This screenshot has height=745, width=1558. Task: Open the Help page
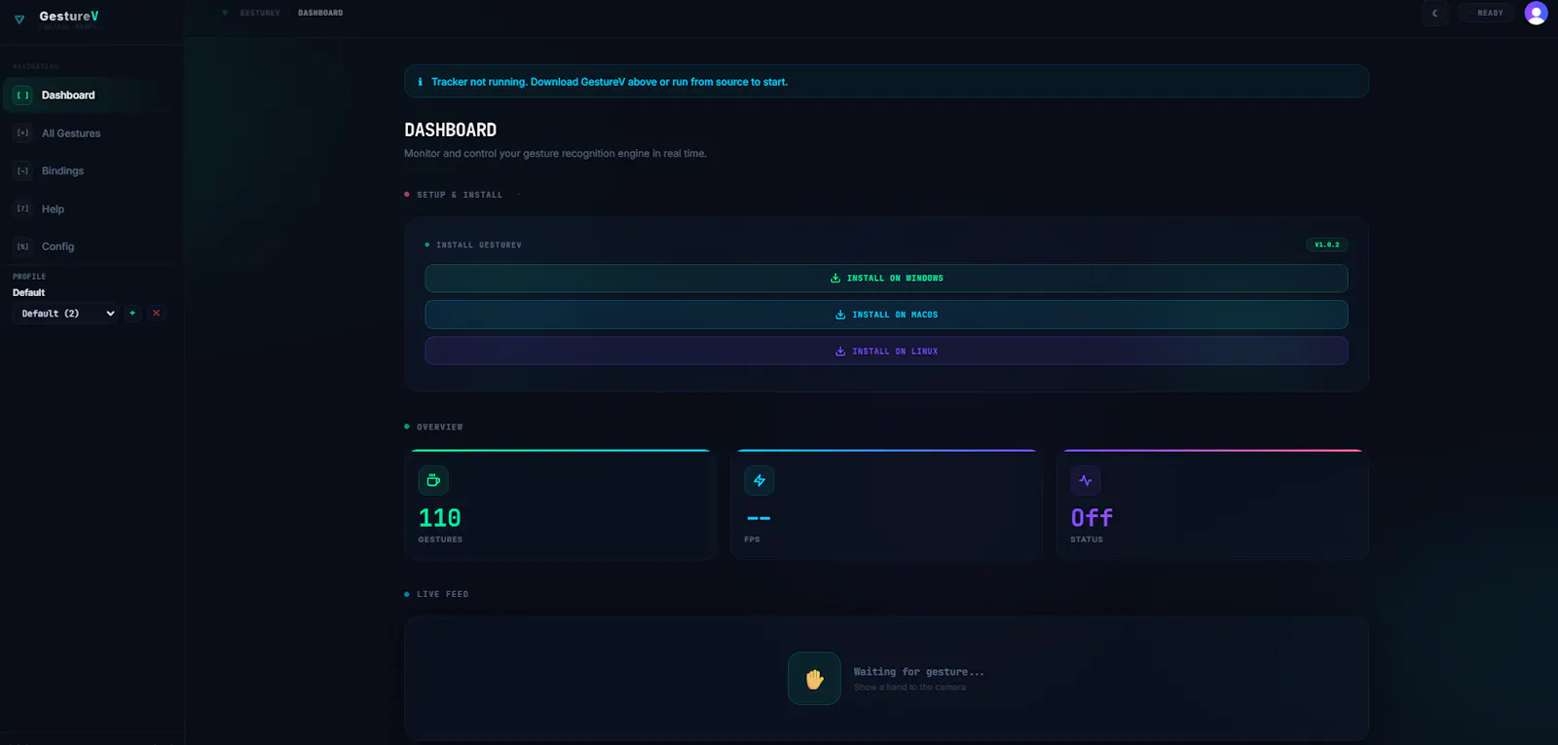click(x=92, y=209)
